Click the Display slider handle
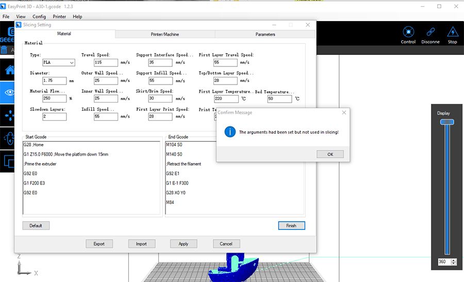The image size is (464, 282). (447, 122)
